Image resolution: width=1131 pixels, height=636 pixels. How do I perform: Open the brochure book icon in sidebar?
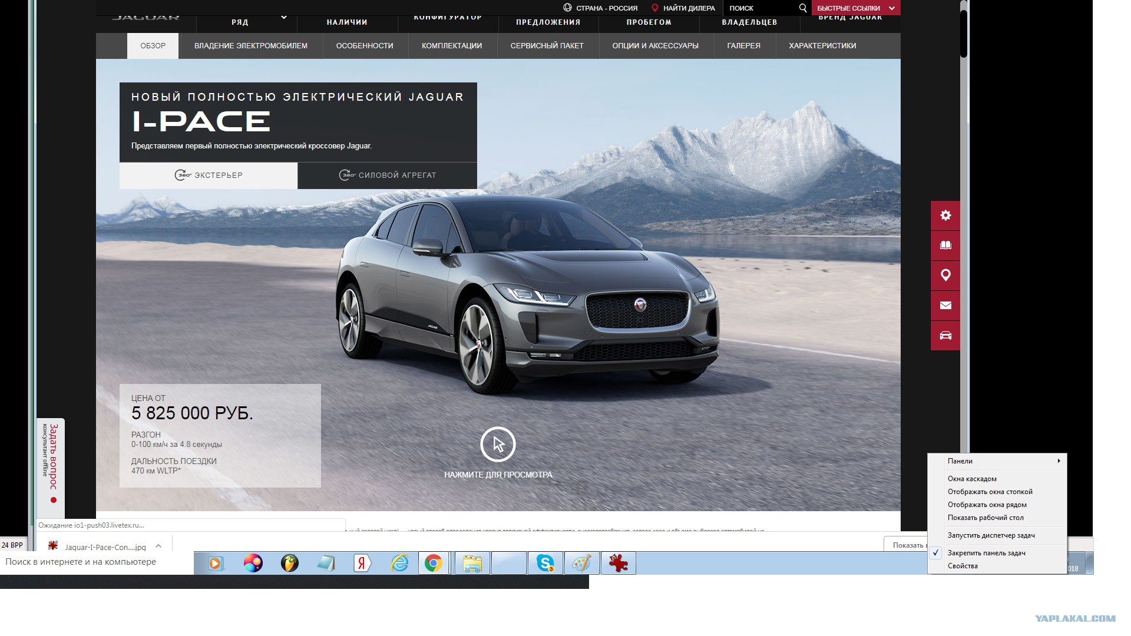click(x=945, y=246)
